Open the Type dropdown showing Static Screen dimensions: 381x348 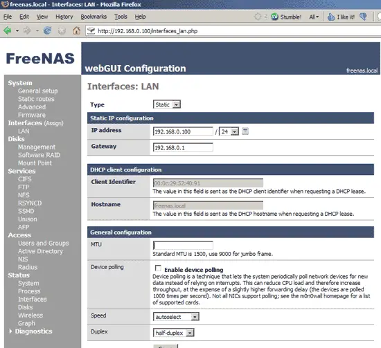click(x=167, y=104)
